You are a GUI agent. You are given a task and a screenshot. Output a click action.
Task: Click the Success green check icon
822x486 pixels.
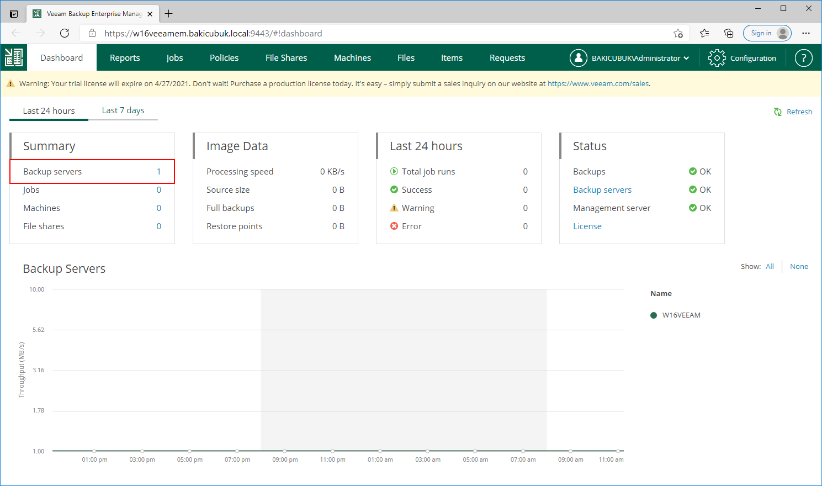click(x=394, y=189)
